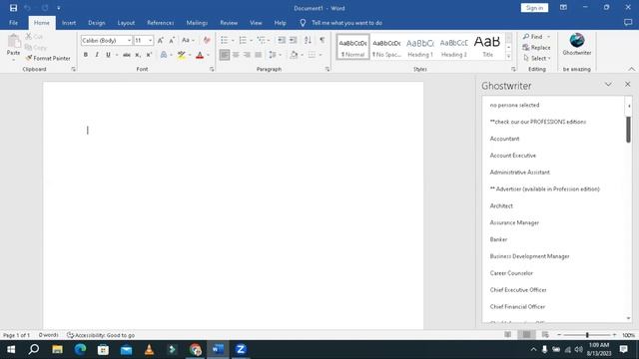
Task: Toggle Underline formatting
Action: 108,55
